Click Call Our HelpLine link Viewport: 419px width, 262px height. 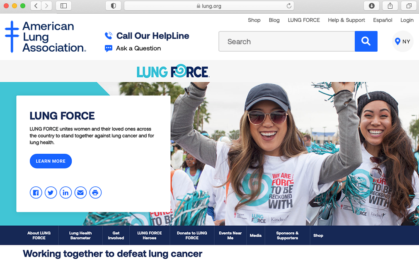point(153,36)
